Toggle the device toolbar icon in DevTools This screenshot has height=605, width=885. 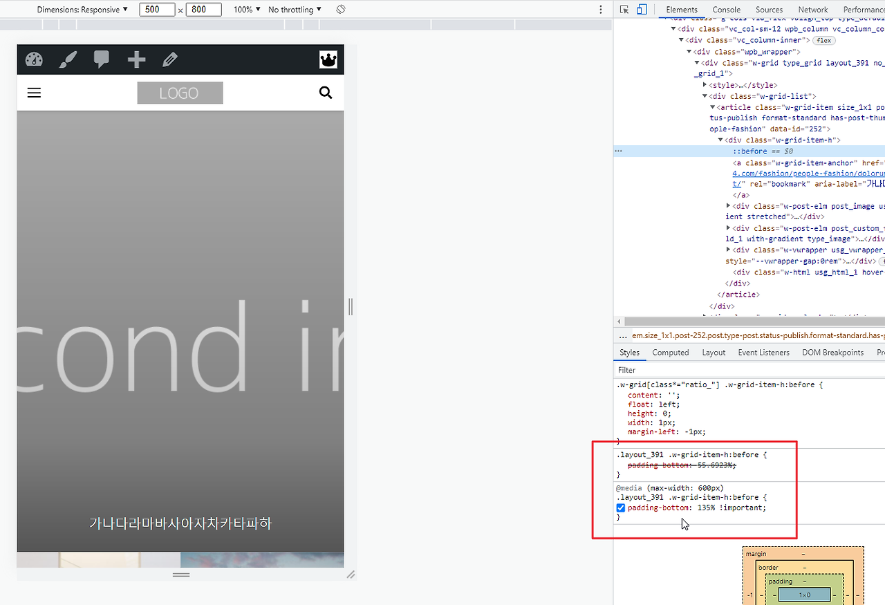pos(642,10)
